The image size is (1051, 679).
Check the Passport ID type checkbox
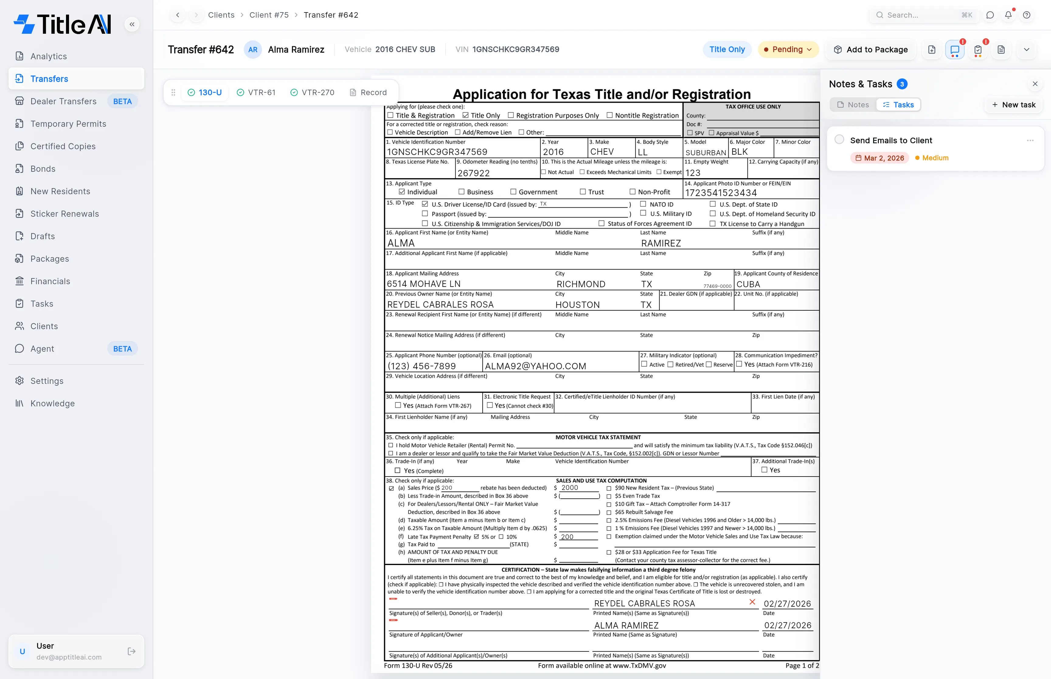coord(425,213)
